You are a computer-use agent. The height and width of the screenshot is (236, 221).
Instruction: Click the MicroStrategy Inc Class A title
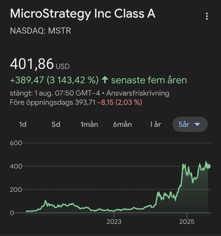tap(83, 14)
